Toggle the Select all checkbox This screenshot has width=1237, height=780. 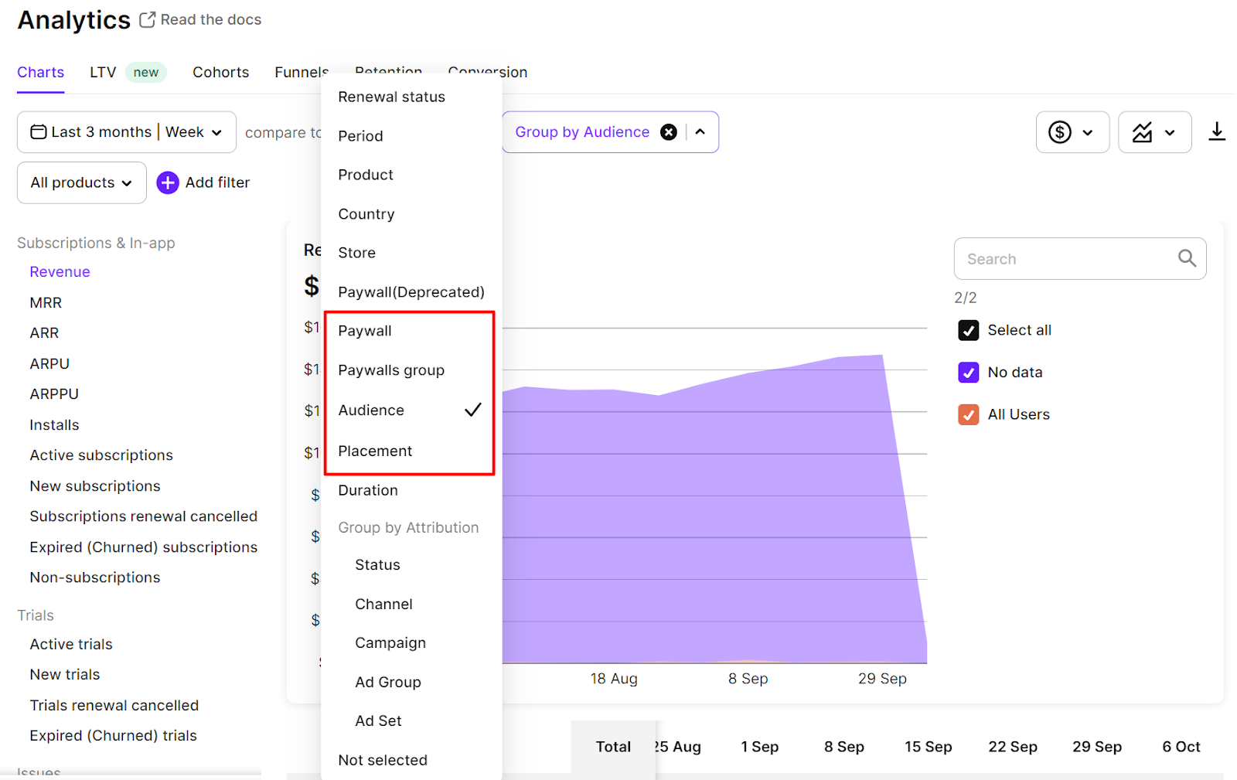pos(969,330)
